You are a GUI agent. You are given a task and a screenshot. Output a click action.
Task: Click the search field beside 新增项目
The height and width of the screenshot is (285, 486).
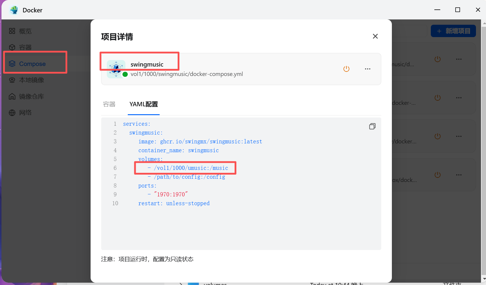pos(410,31)
